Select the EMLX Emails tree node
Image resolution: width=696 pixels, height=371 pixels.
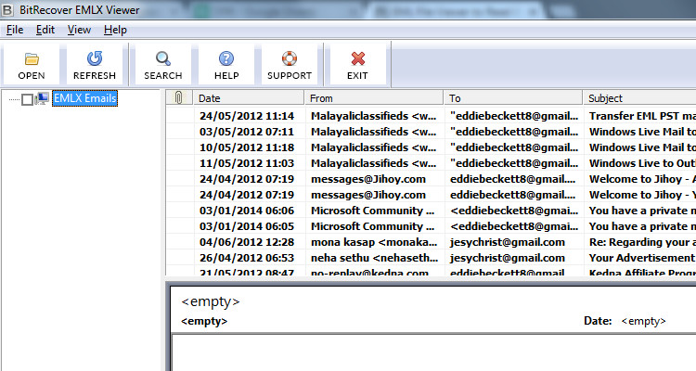pos(84,98)
